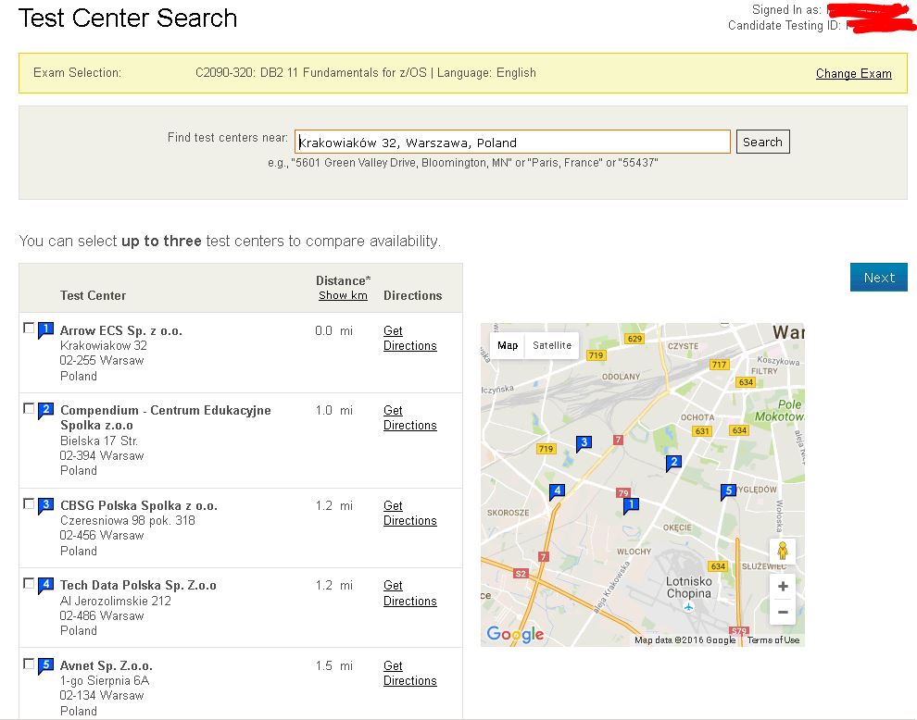Open the Change Exam link
This screenshot has height=720, width=917.
point(853,74)
